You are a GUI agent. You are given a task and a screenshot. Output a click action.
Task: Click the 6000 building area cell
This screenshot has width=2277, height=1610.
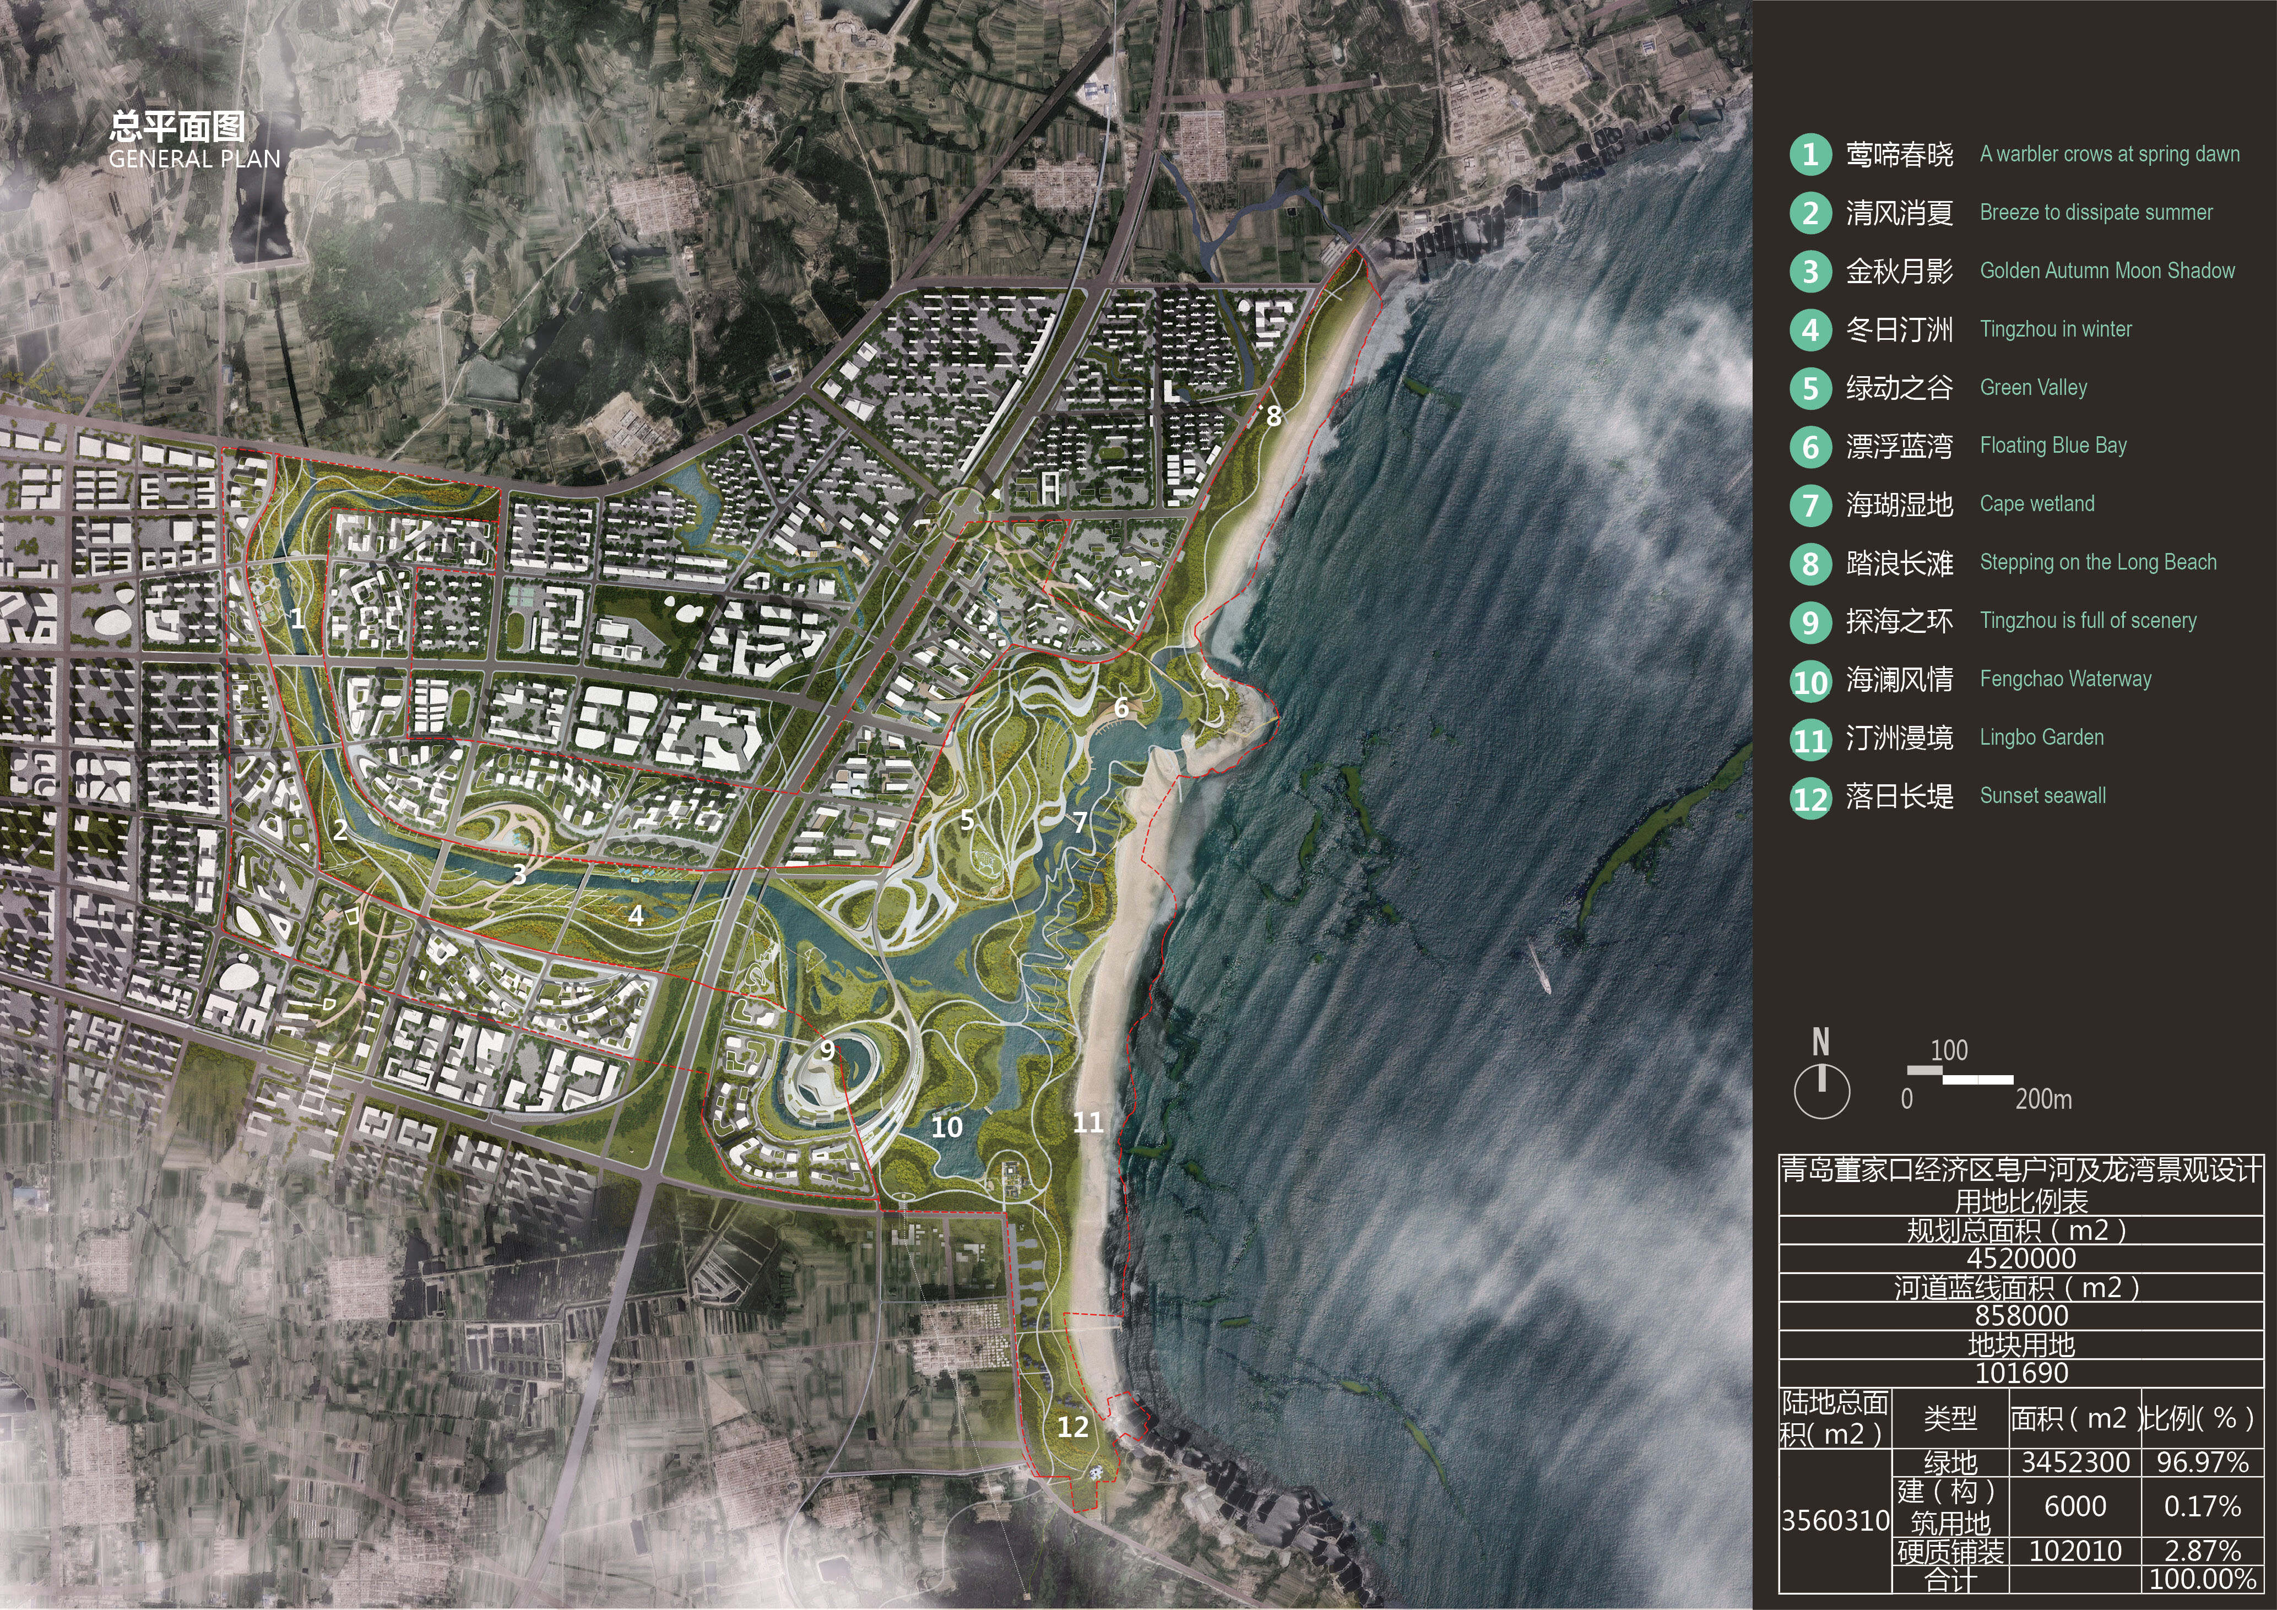point(2075,1507)
